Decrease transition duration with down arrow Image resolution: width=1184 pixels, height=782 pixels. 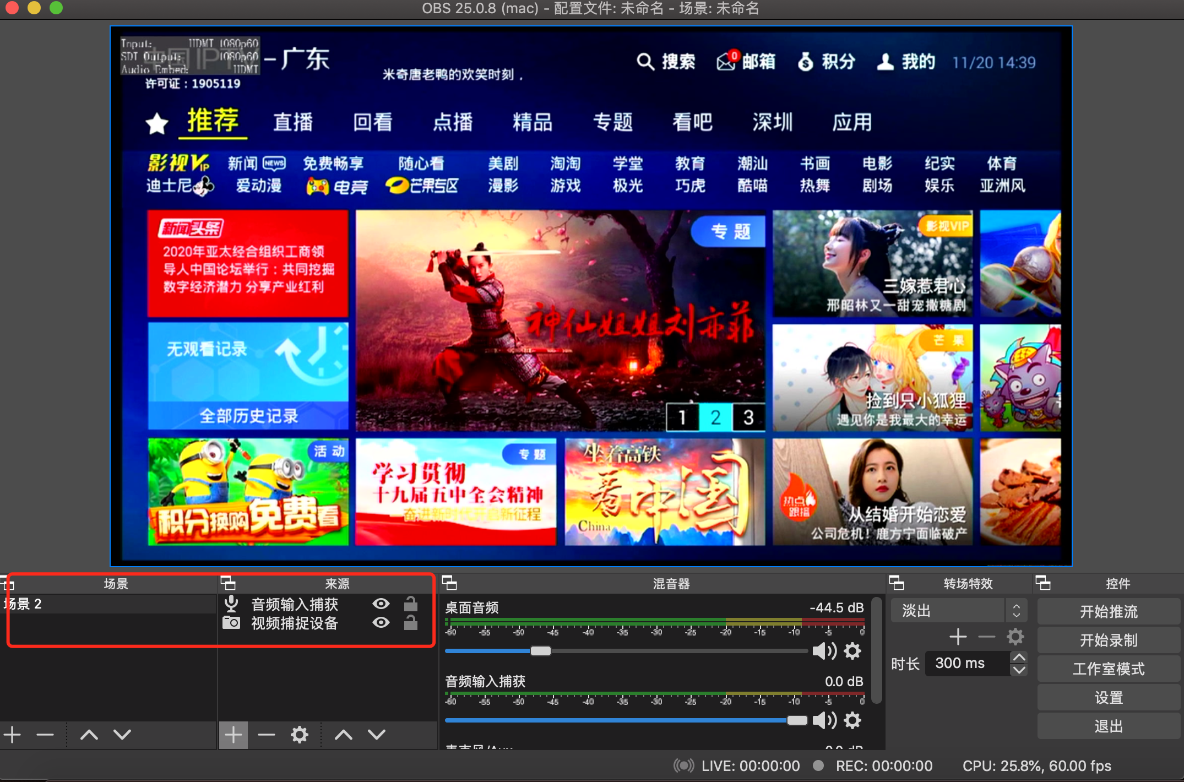1019,670
